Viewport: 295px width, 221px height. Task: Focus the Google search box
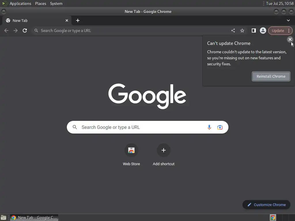click(x=147, y=127)
